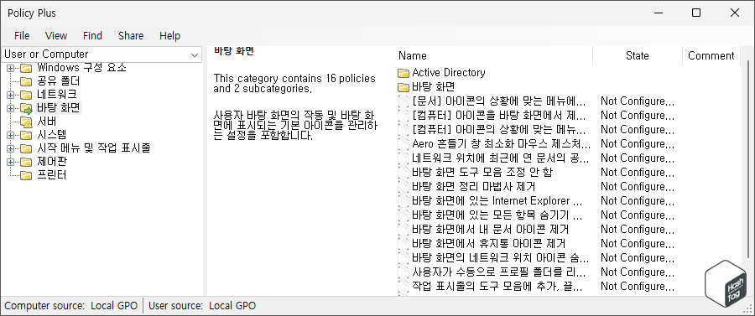The width and height of the screenshot is (755, 316).
Task: Select policy 바탕 화면에서 내 문서 아이콘 제거
Action: pos(490,230)
